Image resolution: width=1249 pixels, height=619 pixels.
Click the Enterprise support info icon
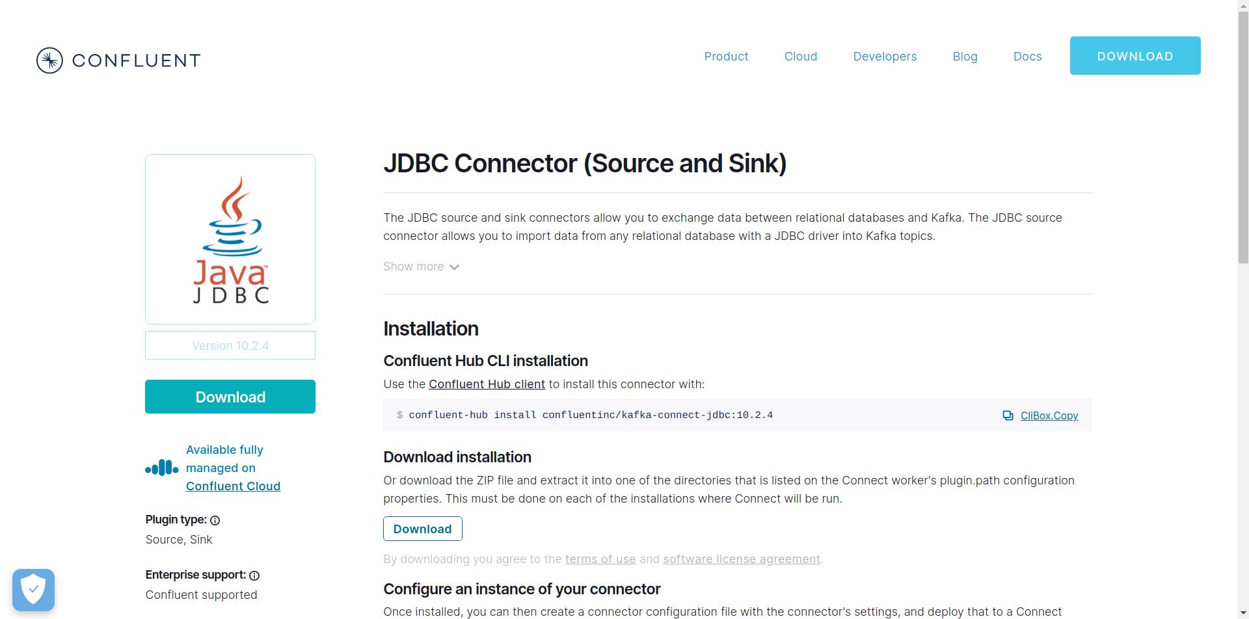pos(254,575)
